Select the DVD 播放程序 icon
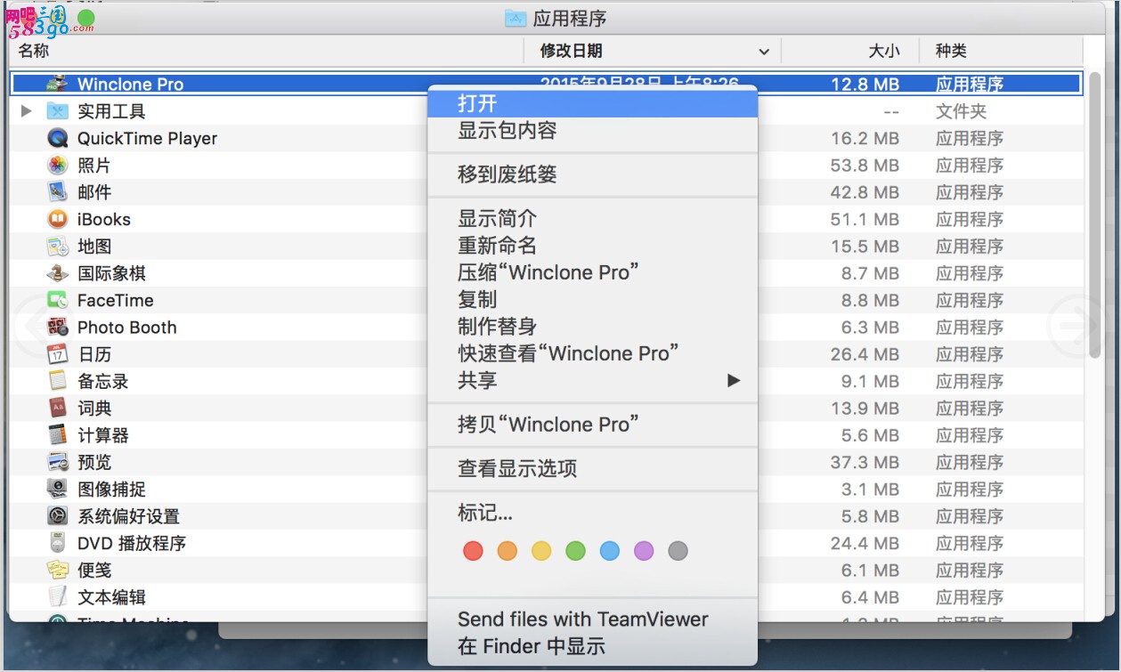 58,543
